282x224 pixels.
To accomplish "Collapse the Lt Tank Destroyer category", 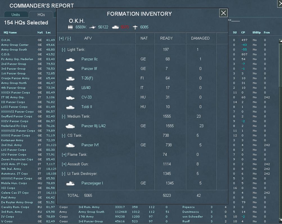I will point(64,174).
